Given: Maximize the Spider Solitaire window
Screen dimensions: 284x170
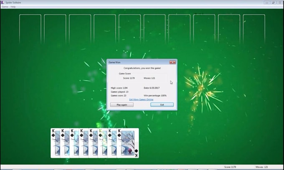Looking at the screenshot, I should pyautogui.click(x=273, y=2).
